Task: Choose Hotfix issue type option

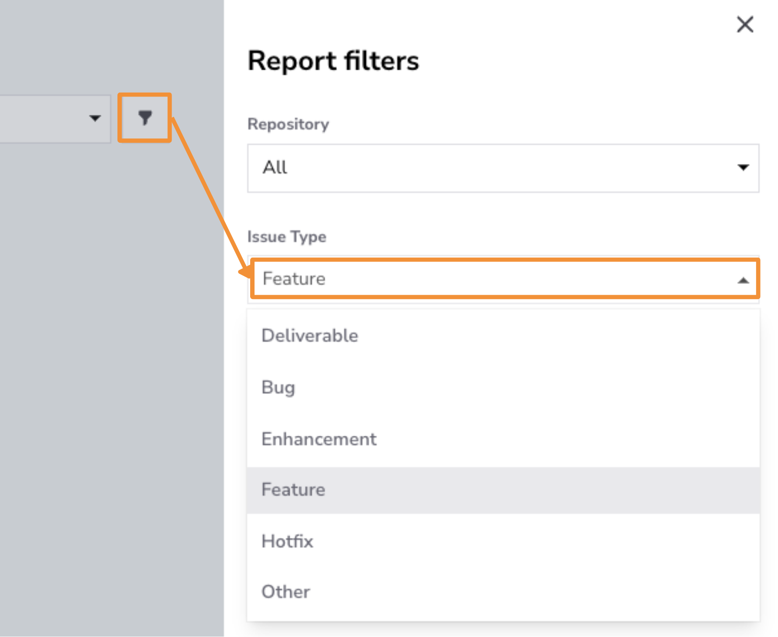Action: [x=503, y=541]
